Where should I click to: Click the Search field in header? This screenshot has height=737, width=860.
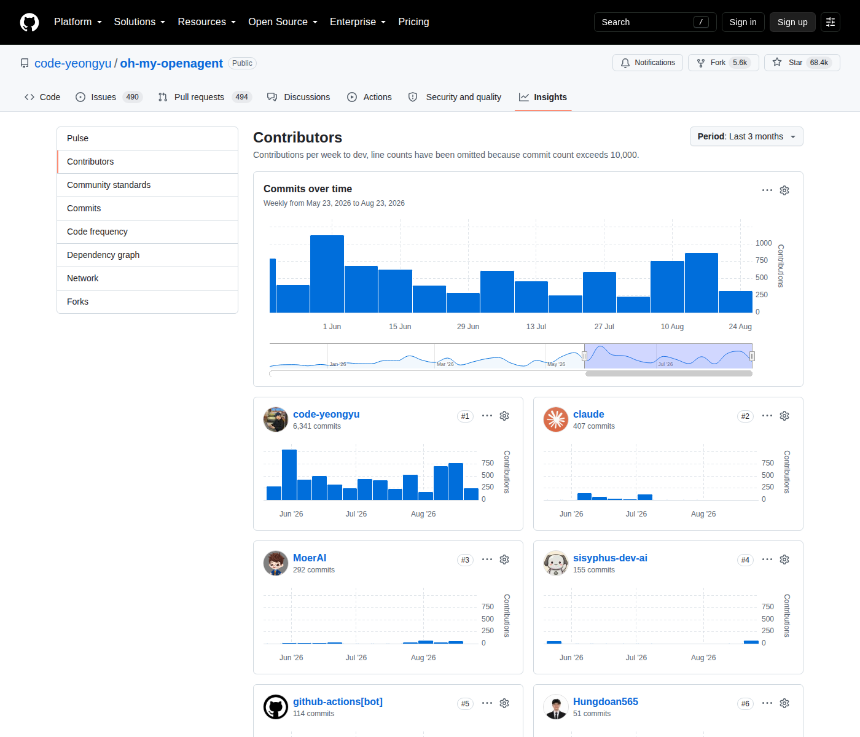coord(655,22)
